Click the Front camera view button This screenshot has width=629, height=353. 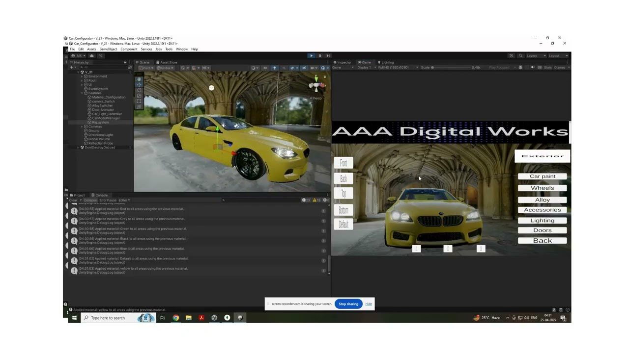tap(343, 163)
